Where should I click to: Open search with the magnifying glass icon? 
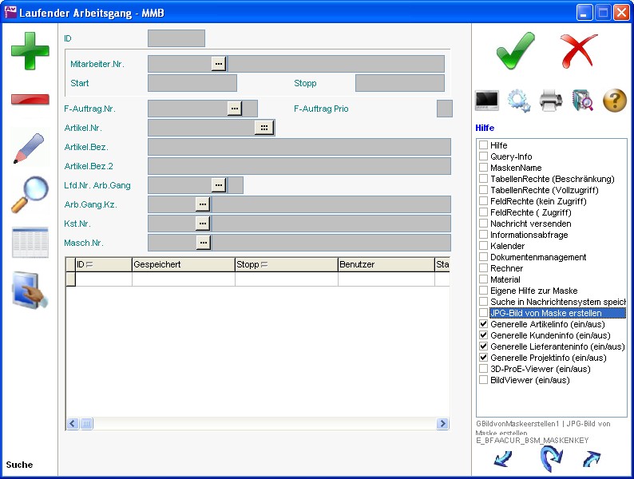(x=30, y=195)
